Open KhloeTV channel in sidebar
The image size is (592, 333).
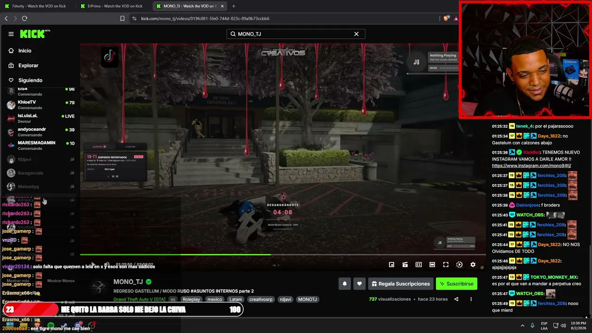click(x=41, y=105)
